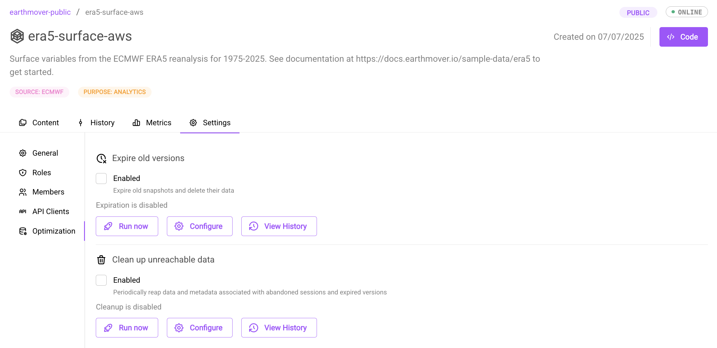Click the Members people icon
Viewport: 717px width, 348px height.
23,192
